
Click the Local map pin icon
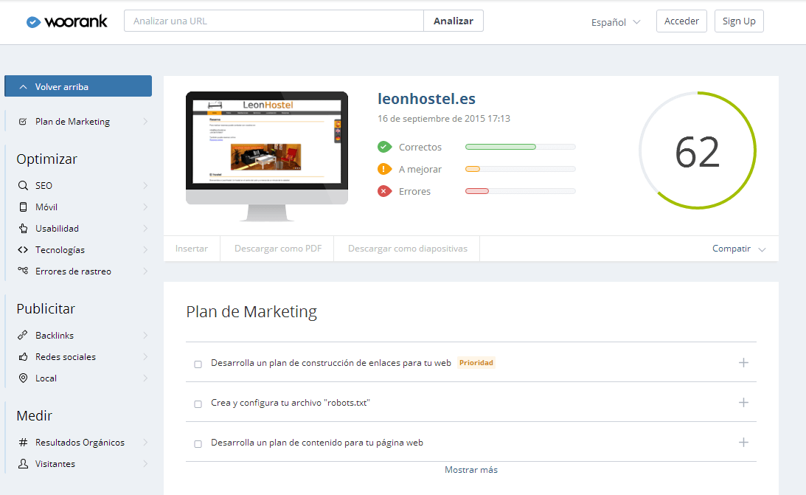23,378
